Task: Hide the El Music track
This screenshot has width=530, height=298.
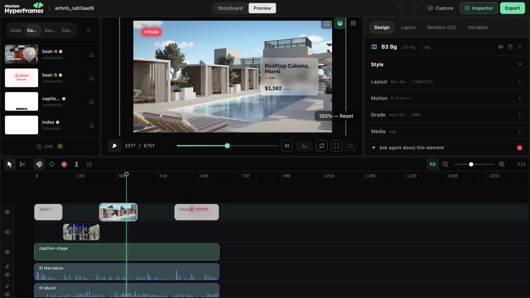Action: pyautogui.click(x=7, y=294)
